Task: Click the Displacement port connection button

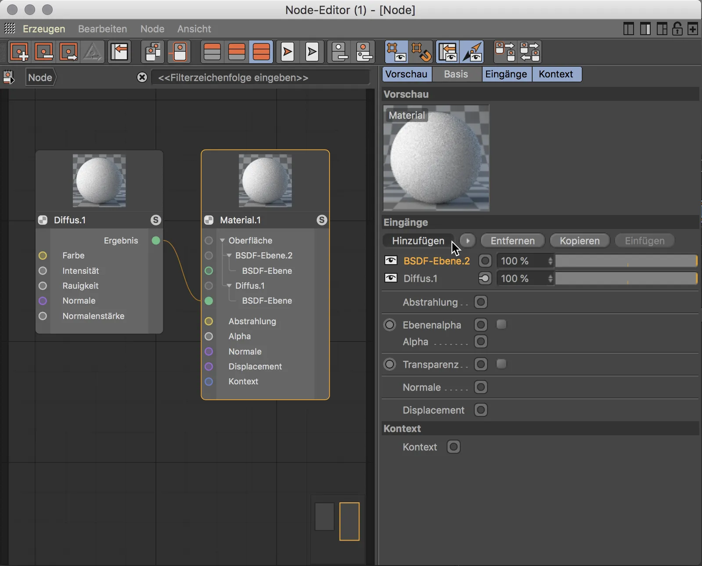Action: (481, 410)
